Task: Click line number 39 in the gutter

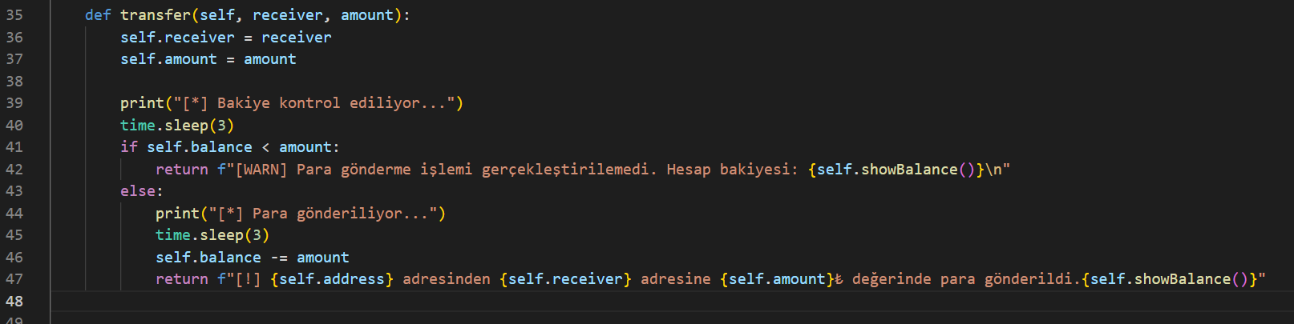Action: [x=14, y=103]
